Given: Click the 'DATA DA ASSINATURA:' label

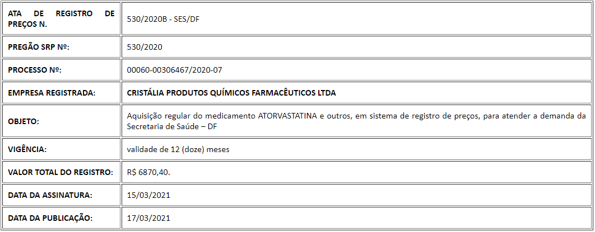Looking at the screenshot, I should point(50,195).
